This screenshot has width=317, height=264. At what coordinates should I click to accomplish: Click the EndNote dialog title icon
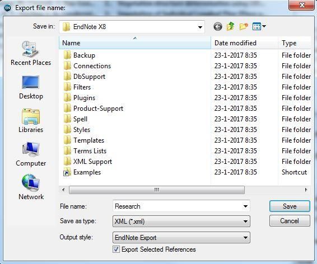click(x=8, y=8)
